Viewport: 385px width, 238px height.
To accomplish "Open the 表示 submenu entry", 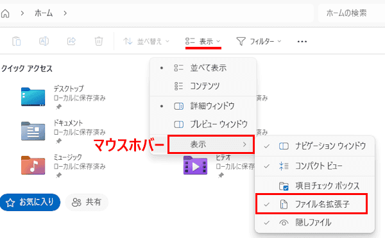I will point(211,144).
